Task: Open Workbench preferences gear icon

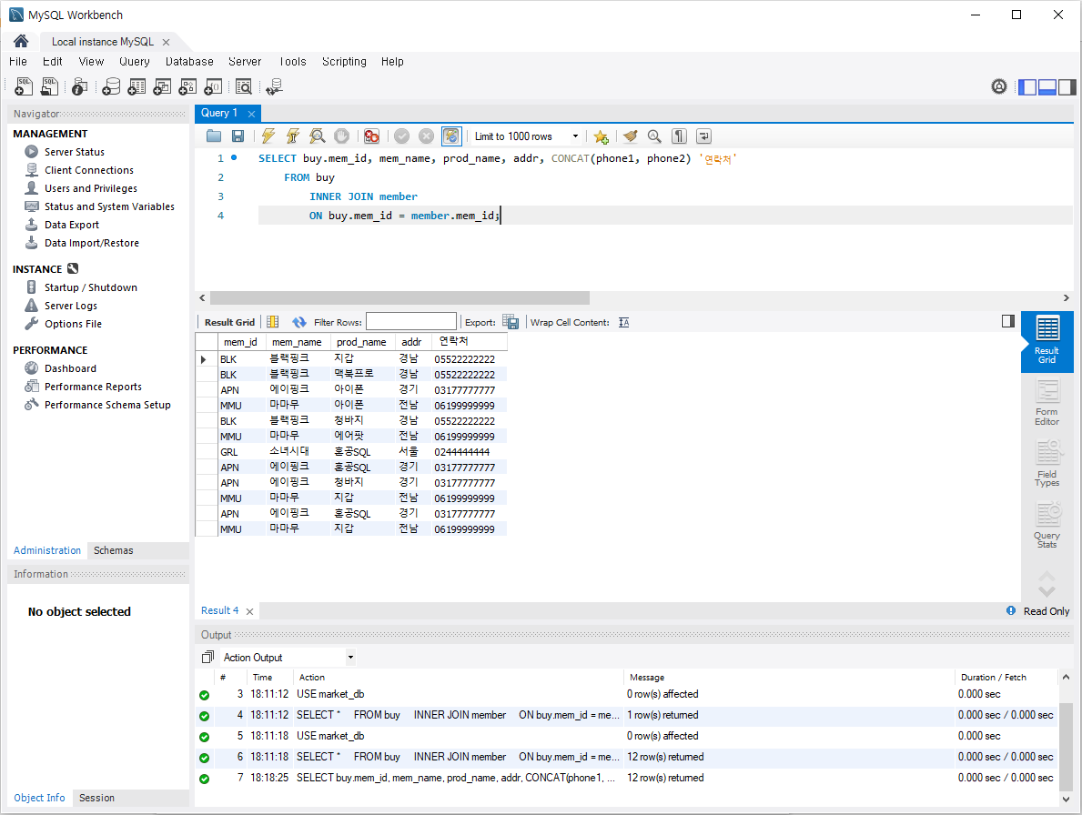Action: click(998, 87)
